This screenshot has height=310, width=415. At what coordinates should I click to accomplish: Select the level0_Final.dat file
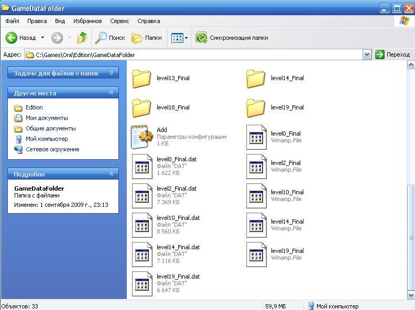(x=141, y=166)
